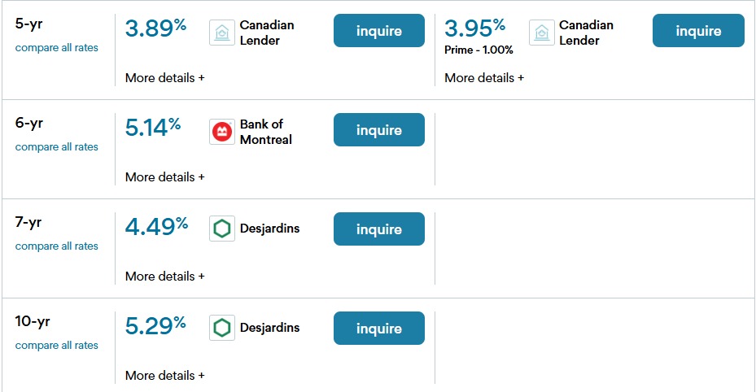Click the Bank of Montreal lender name
The width and height of the screenshot is (756, 392).
pos(265,132)
